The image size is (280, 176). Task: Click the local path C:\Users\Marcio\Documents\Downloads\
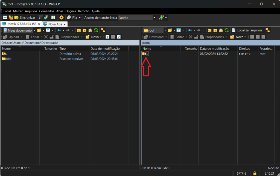[30, 43]
